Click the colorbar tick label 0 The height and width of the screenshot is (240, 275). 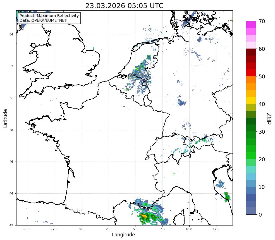click(x=260, y=215)
